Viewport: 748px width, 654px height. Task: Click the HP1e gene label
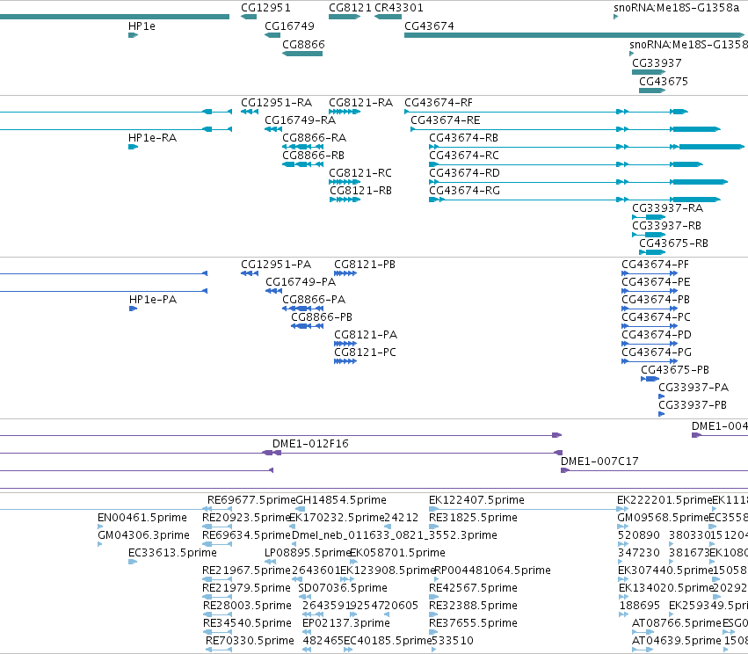pos(142,26)
